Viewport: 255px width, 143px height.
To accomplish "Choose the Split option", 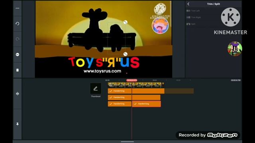I will [x=191, y=24].
